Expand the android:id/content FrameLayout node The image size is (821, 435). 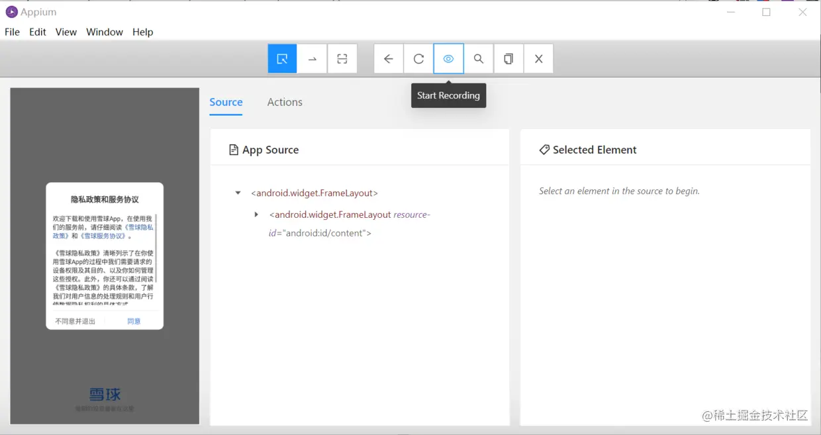[256, 215]
